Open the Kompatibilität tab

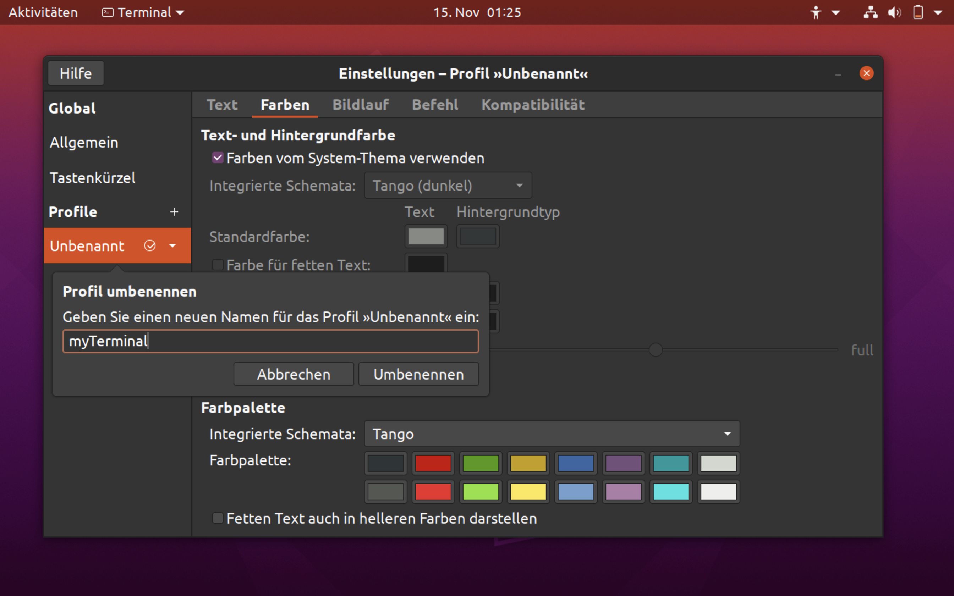(x=533, y=105)
